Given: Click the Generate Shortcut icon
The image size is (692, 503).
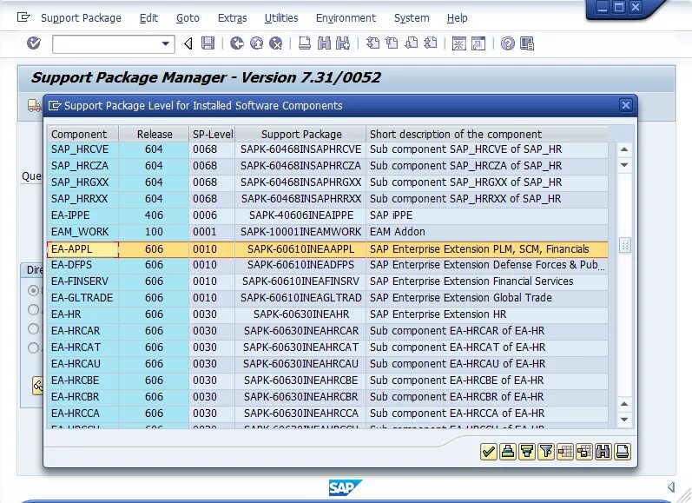Looking at the screenshot, I should click(478, 43).
